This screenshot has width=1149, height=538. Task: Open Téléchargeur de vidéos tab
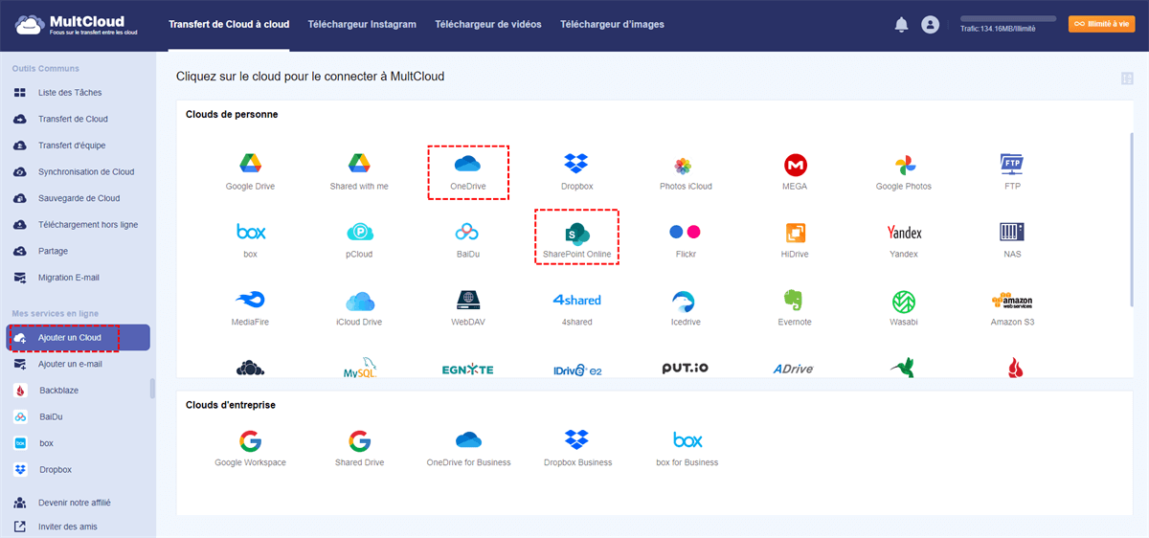(487, 24)
